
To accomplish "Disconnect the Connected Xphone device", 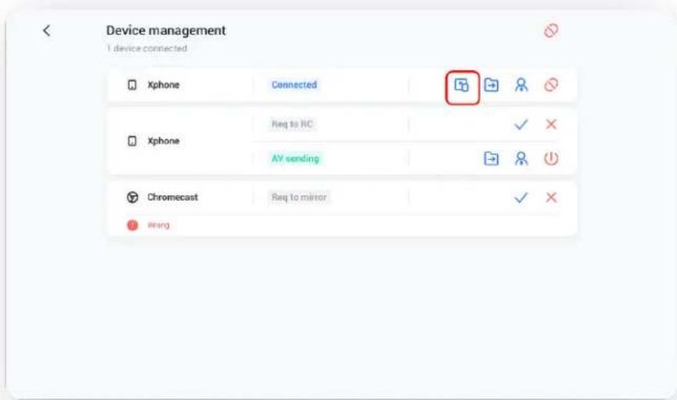I will (x=551, y=85).
